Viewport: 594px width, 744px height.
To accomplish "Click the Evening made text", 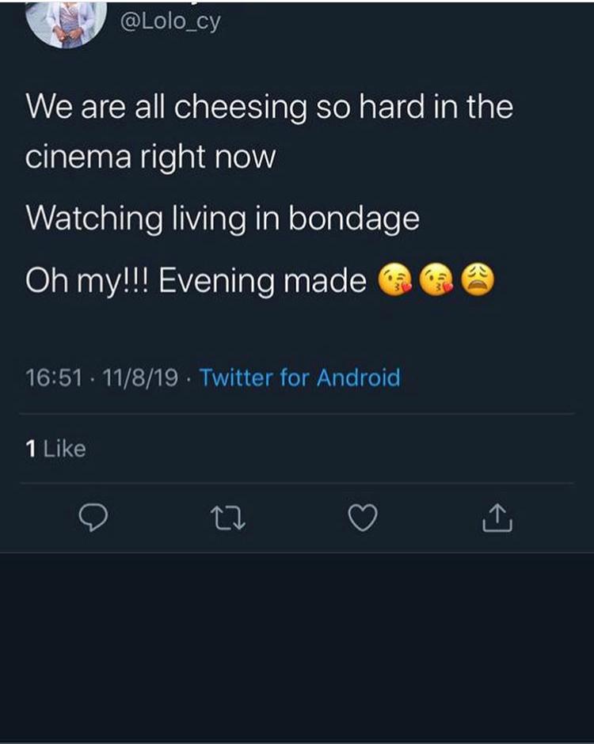I will 263,282.
